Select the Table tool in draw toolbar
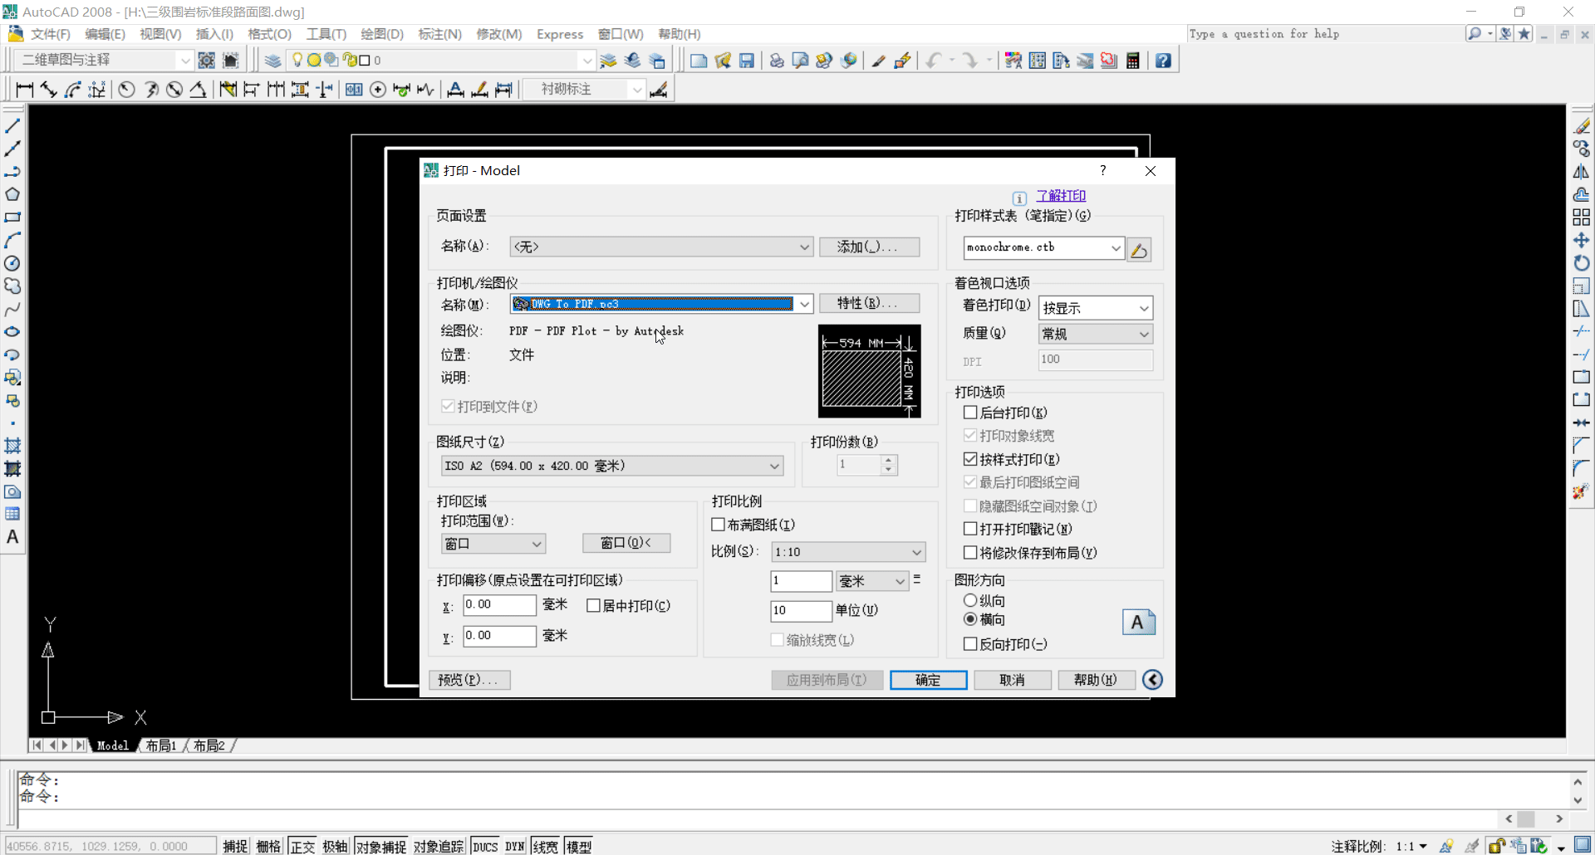 pyautogui.click(x=12, y=514)
